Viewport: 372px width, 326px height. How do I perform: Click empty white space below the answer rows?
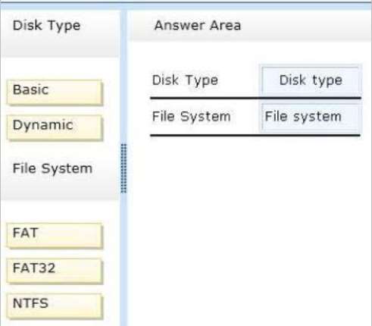(249, 227)
